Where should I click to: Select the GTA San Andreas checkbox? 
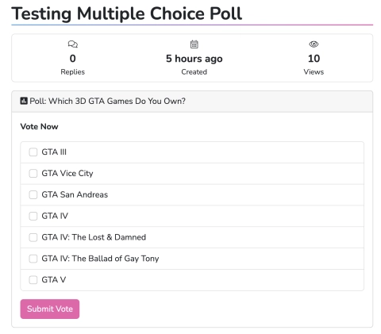[33, 194]
